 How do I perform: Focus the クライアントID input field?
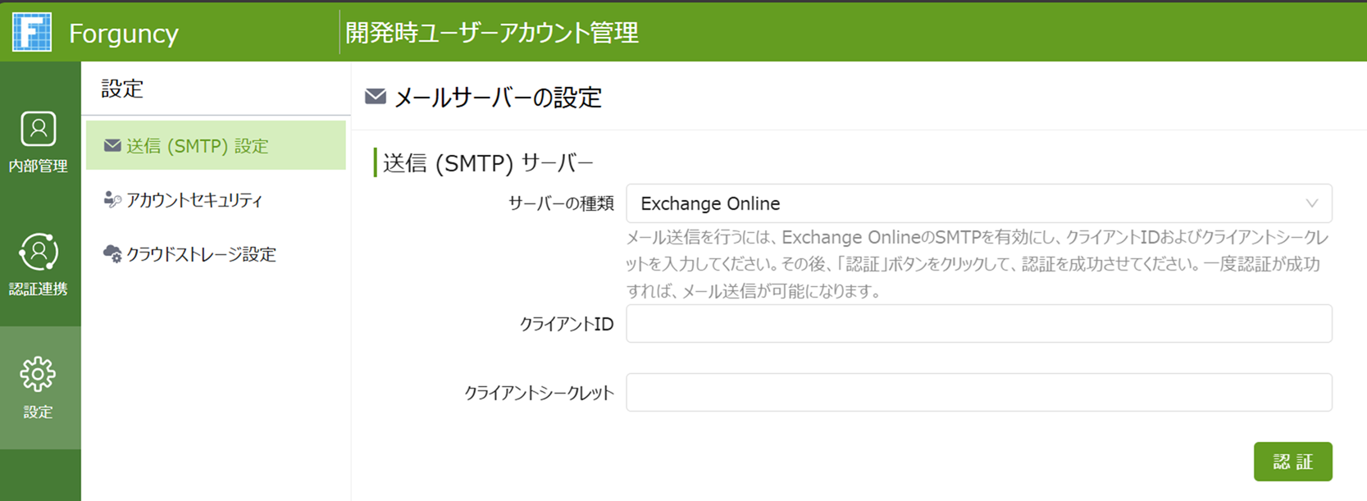click(979, 324)
